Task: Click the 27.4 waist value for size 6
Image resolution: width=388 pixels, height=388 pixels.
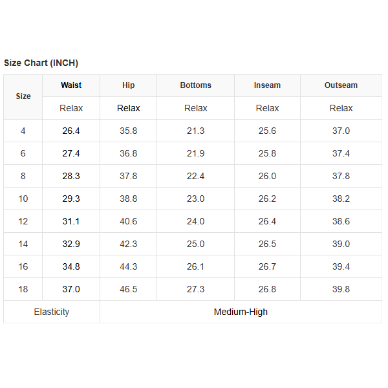Action: pos(71,153)
